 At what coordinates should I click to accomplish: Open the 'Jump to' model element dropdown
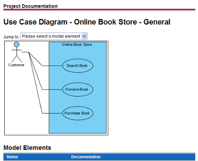pyautogui.click(x=54, y=36)
